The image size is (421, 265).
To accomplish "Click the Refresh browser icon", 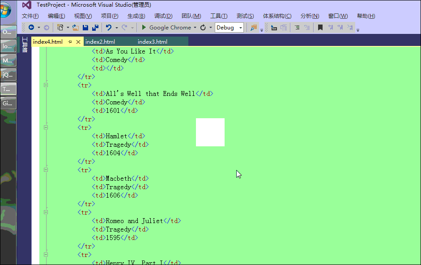I will pyautogui.click(x=203, y=28).
